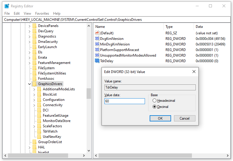Select the (Default) string value icon
Screen dimensions: 233x161
(x=97, y=33)
